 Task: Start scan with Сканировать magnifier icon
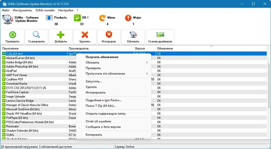point(37,35)
